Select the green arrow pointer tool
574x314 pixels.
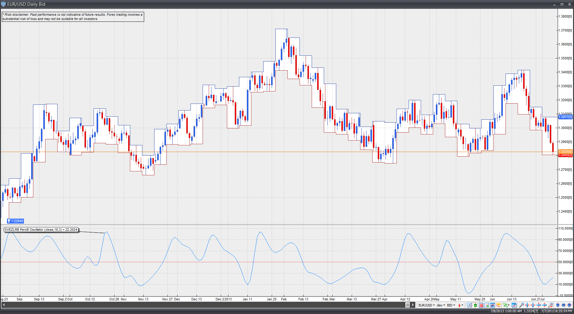pos(505,305)
